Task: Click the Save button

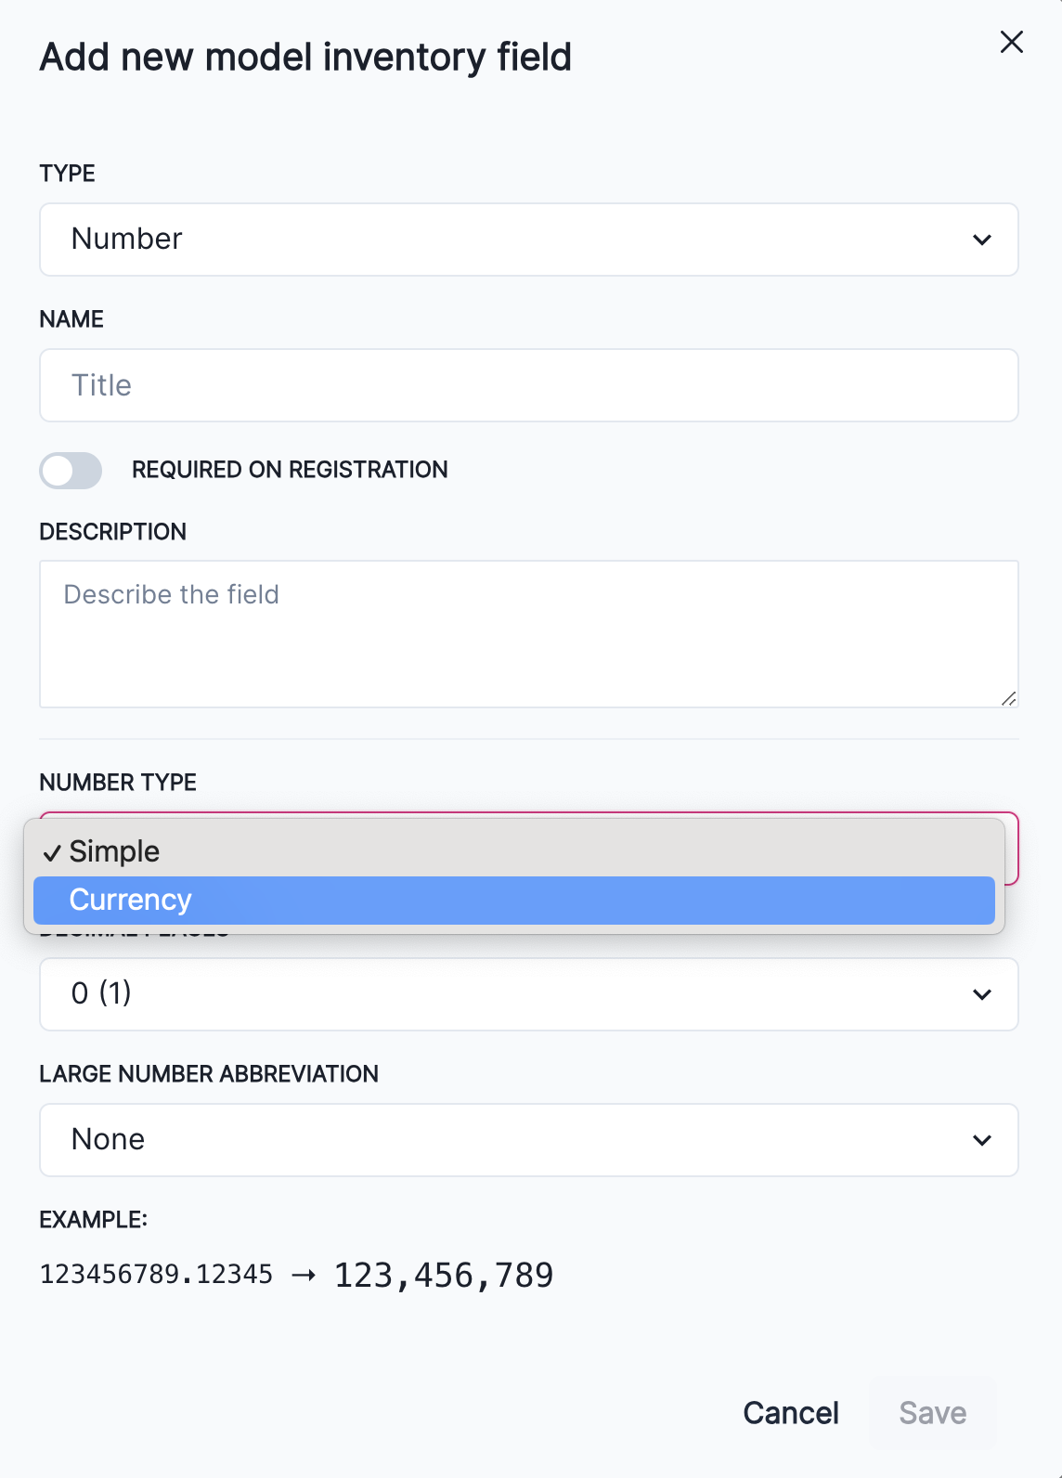Action: [x=932, y=1413]
